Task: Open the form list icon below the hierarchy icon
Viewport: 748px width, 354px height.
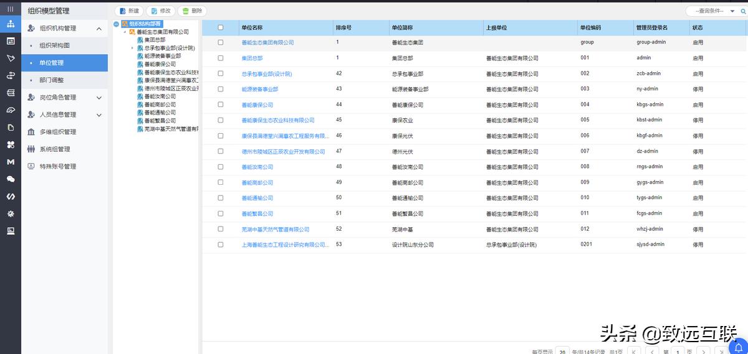Action: pos(11,41)
